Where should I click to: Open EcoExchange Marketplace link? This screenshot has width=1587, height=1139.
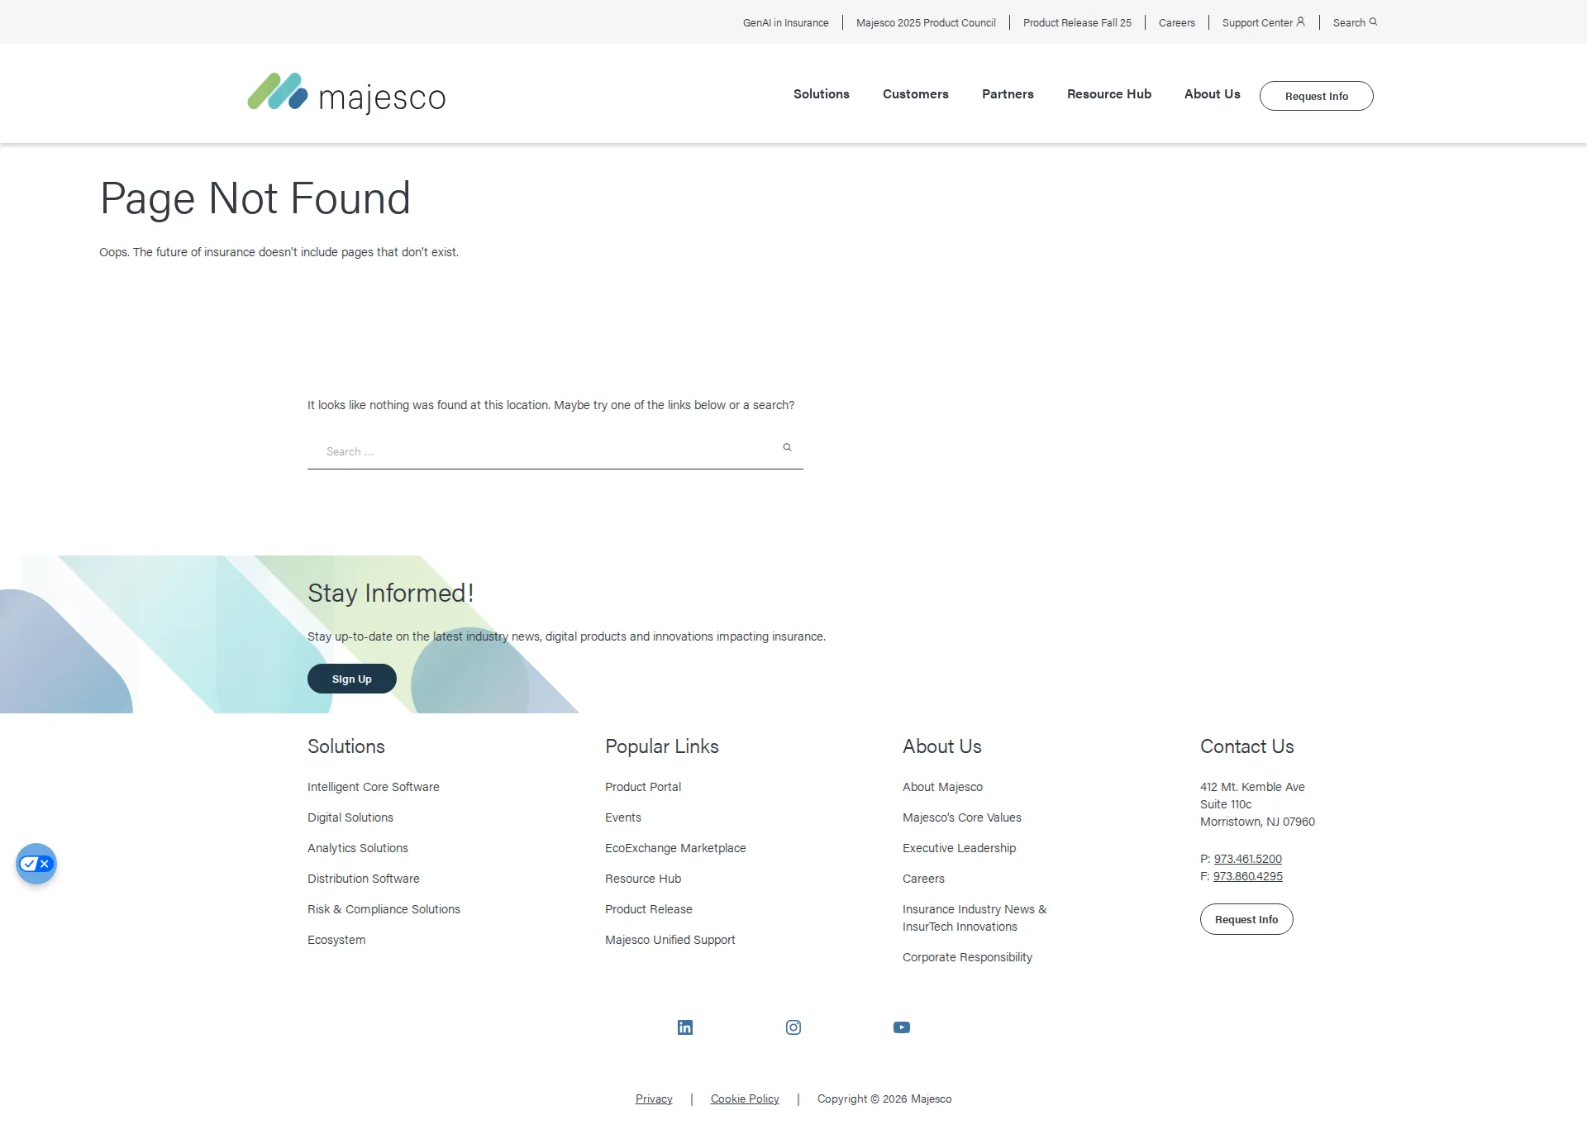click(675, 848)
